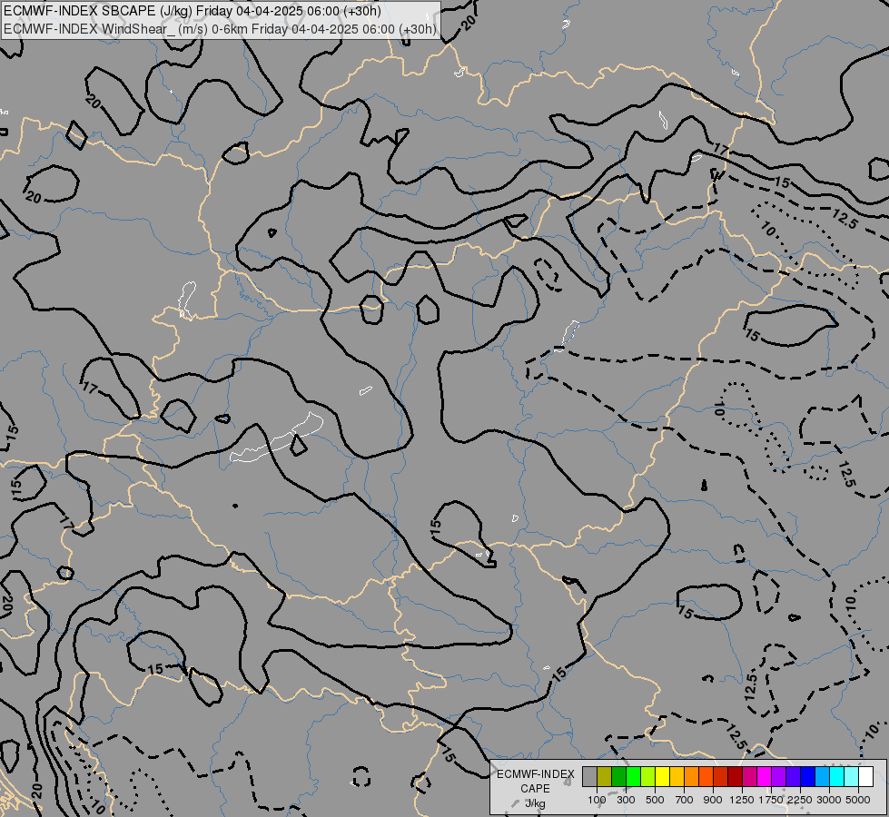Click the 300 value on legend scale
The height and width of the screenshot is (817, 889).
pos(626,800)
